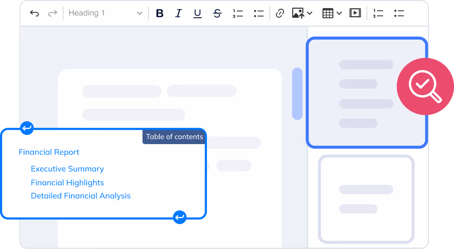
Task: Apply Strikethrough formatting
Action: pos(217,14)
